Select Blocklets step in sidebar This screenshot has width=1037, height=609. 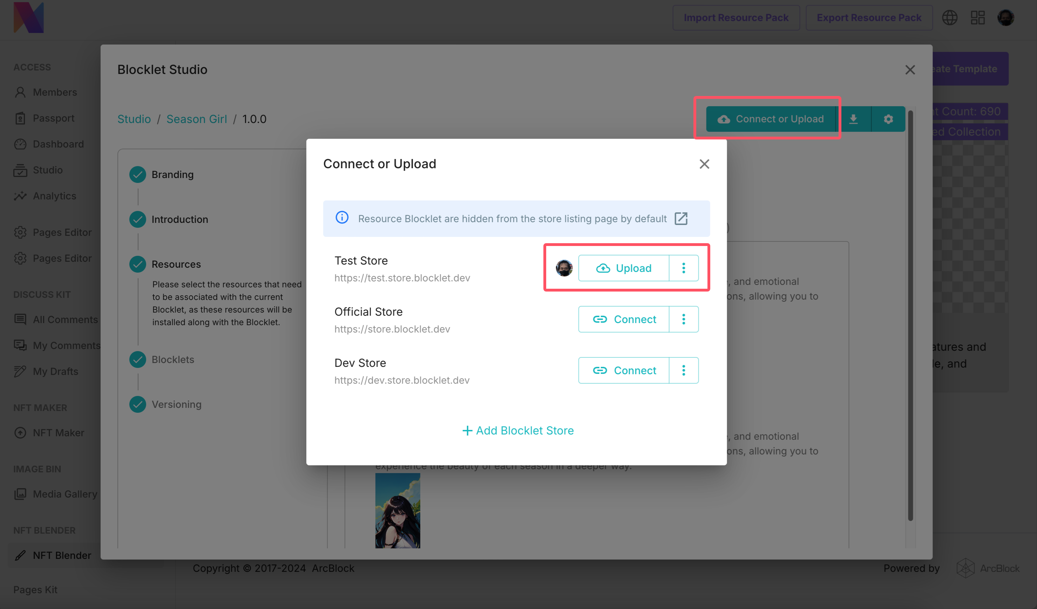pos(172,360)
